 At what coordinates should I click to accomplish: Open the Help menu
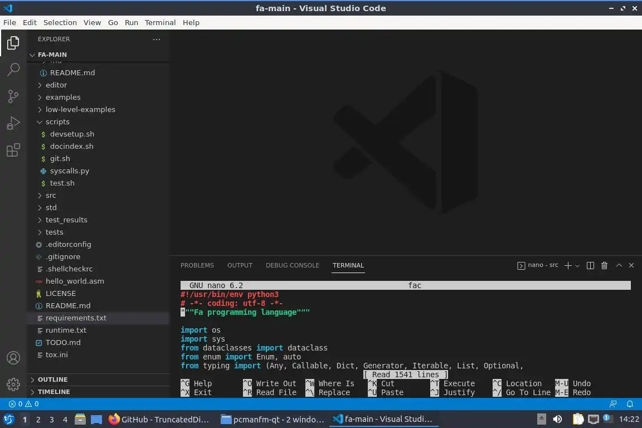[191, 22]
